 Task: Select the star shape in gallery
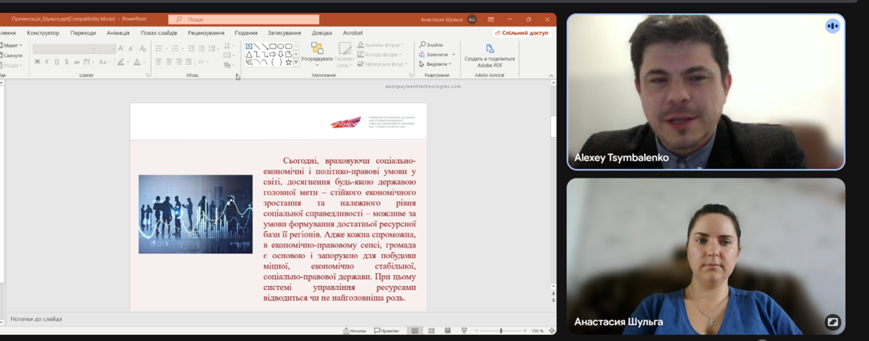tap(289, 62)
